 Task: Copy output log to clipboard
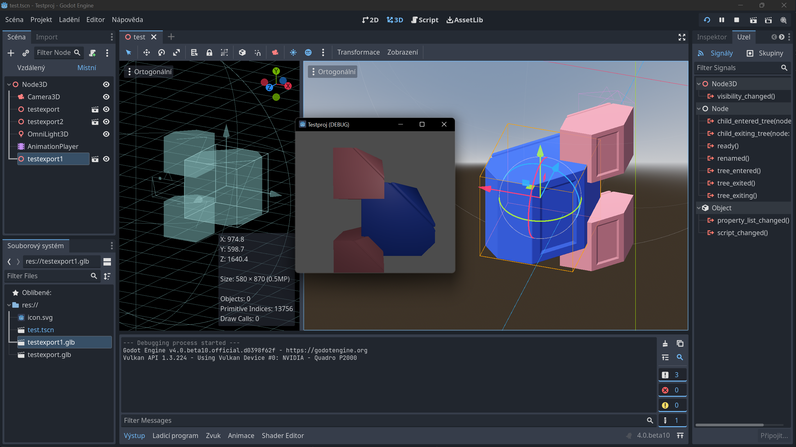(x=680, y=343)
